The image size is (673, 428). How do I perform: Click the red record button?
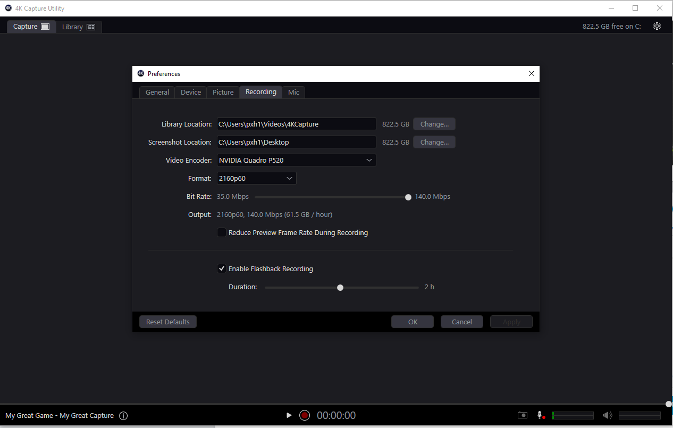304,415
